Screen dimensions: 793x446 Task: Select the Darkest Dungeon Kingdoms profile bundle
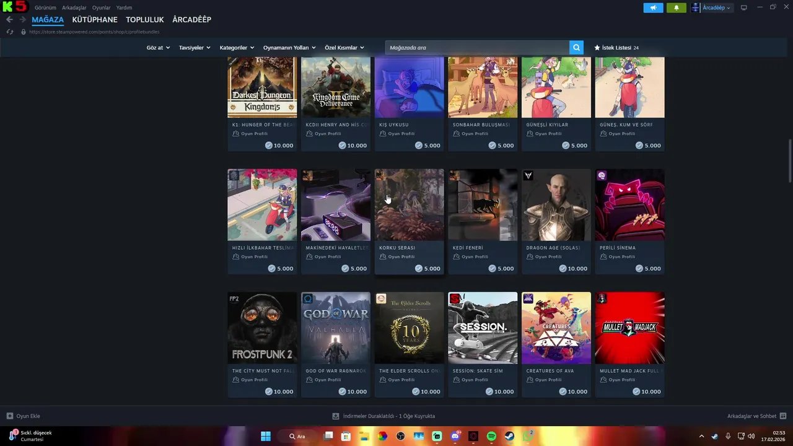tap(262, 104)
